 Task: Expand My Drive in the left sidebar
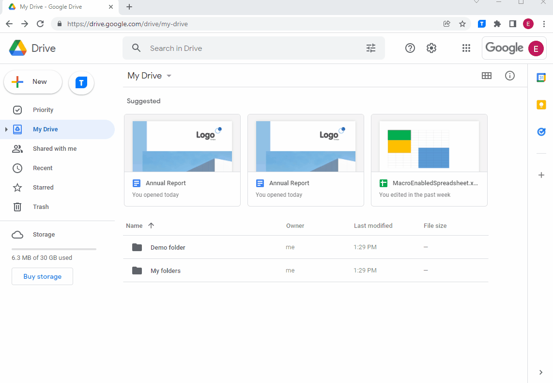pyautogui.click(x=5, y=129)
